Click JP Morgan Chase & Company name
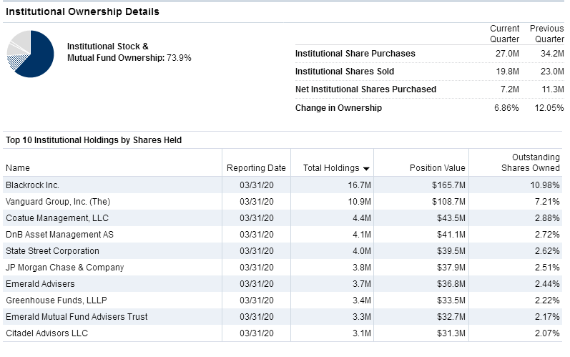 tap(64, 268)
